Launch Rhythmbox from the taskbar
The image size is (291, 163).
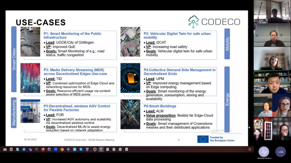11,149
